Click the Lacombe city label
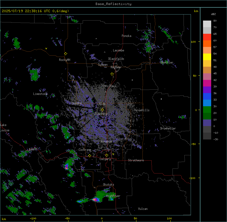 tap(119, 50)
